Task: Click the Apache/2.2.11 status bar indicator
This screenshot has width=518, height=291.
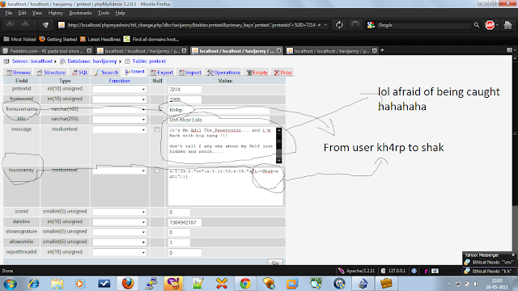Action: point(357,271)
